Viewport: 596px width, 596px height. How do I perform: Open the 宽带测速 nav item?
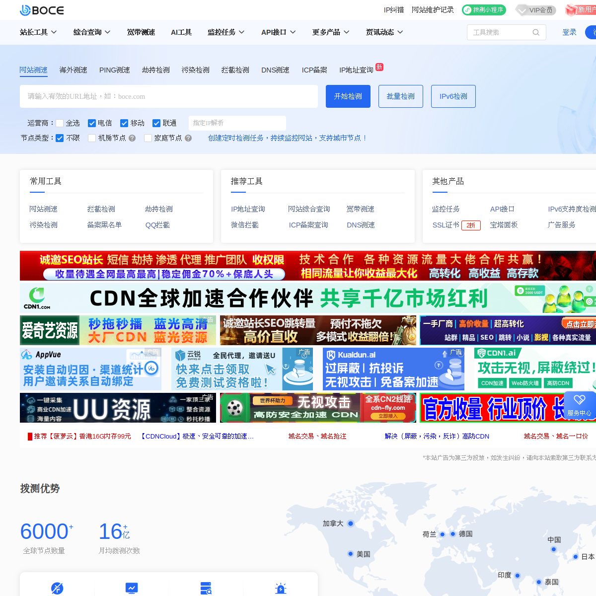[x=141, y=32]
